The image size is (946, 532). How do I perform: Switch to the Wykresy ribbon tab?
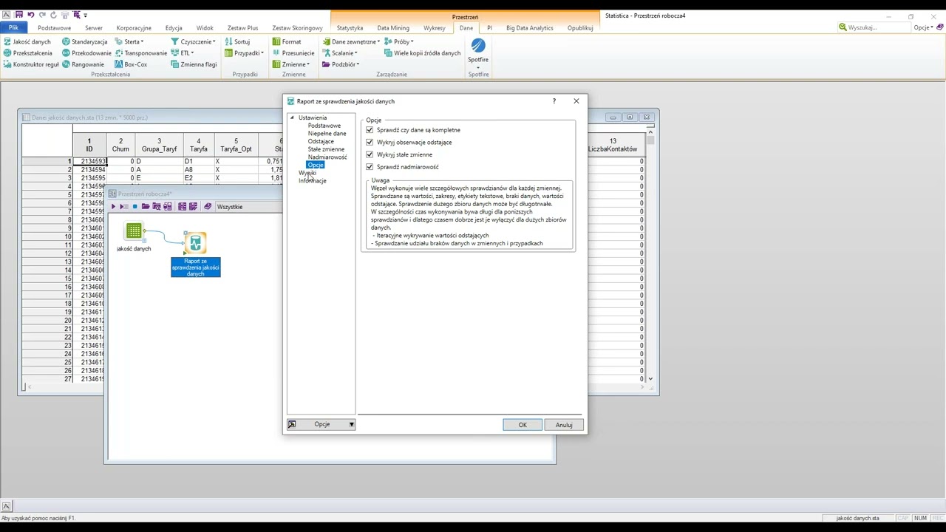[435, 28]
